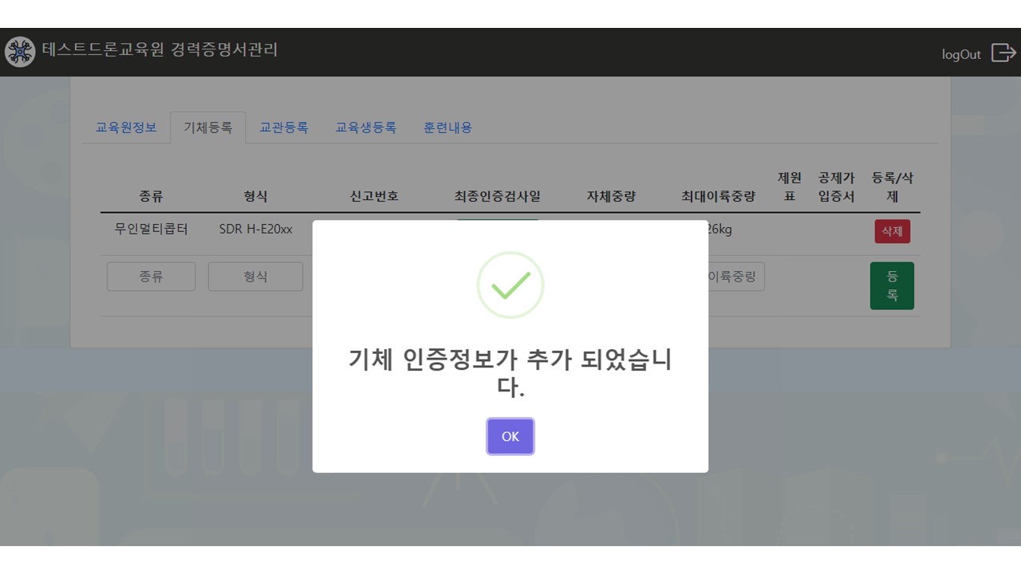
Task: Focus the 종류 input field
Action: (x=151, y=277)
